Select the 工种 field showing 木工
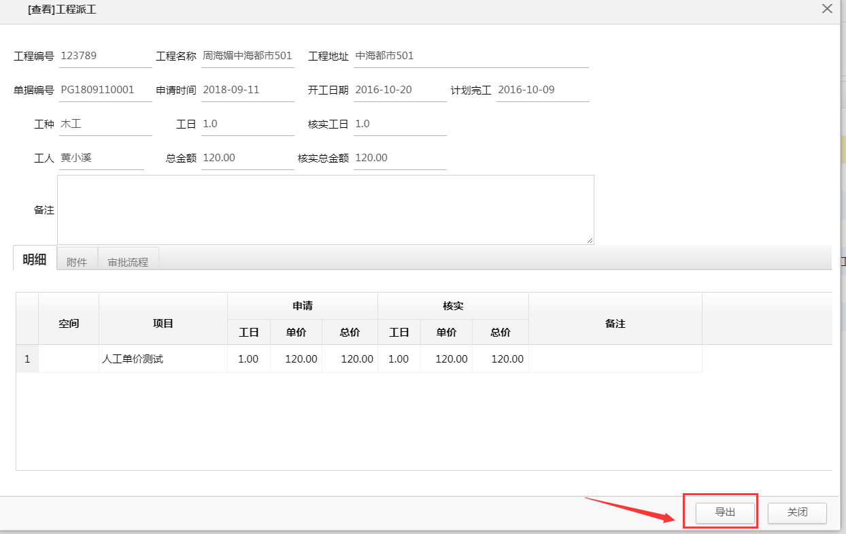Image resolution: width=846 pixels, height=534 pixels. point(105,124)
